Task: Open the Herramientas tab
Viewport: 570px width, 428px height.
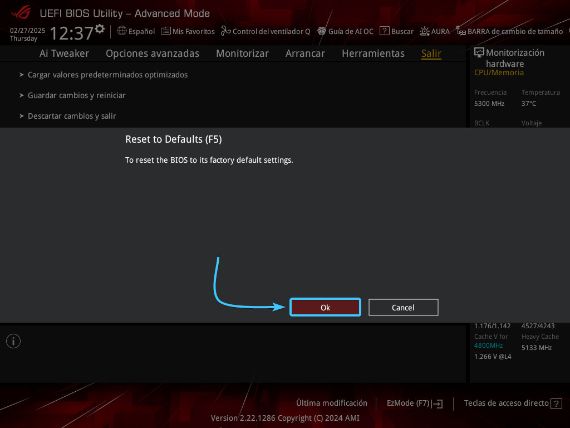Action: 373,53
